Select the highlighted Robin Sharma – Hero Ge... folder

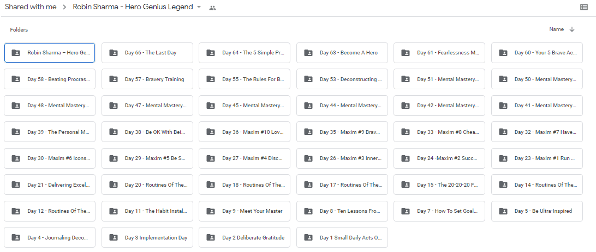(x=50, y=53)
